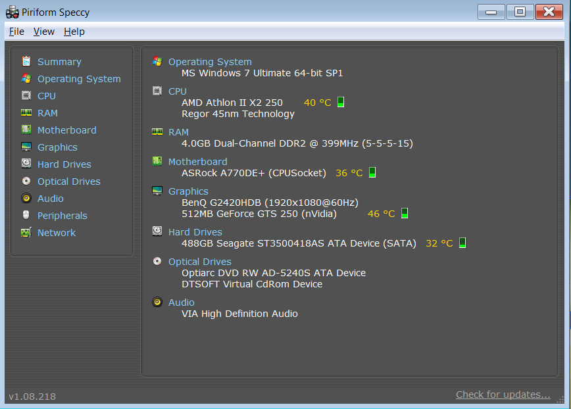Click Operating System heading in summary
The width and height of the screenshot is (571, 409).
210,62
